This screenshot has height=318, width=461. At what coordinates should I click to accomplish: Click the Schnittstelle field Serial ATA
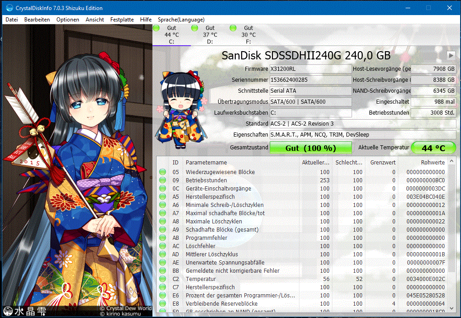310,91
